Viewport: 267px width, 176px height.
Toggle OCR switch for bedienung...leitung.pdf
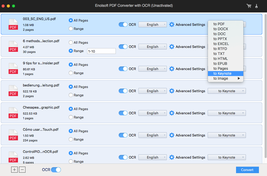[x=123, y=91]
